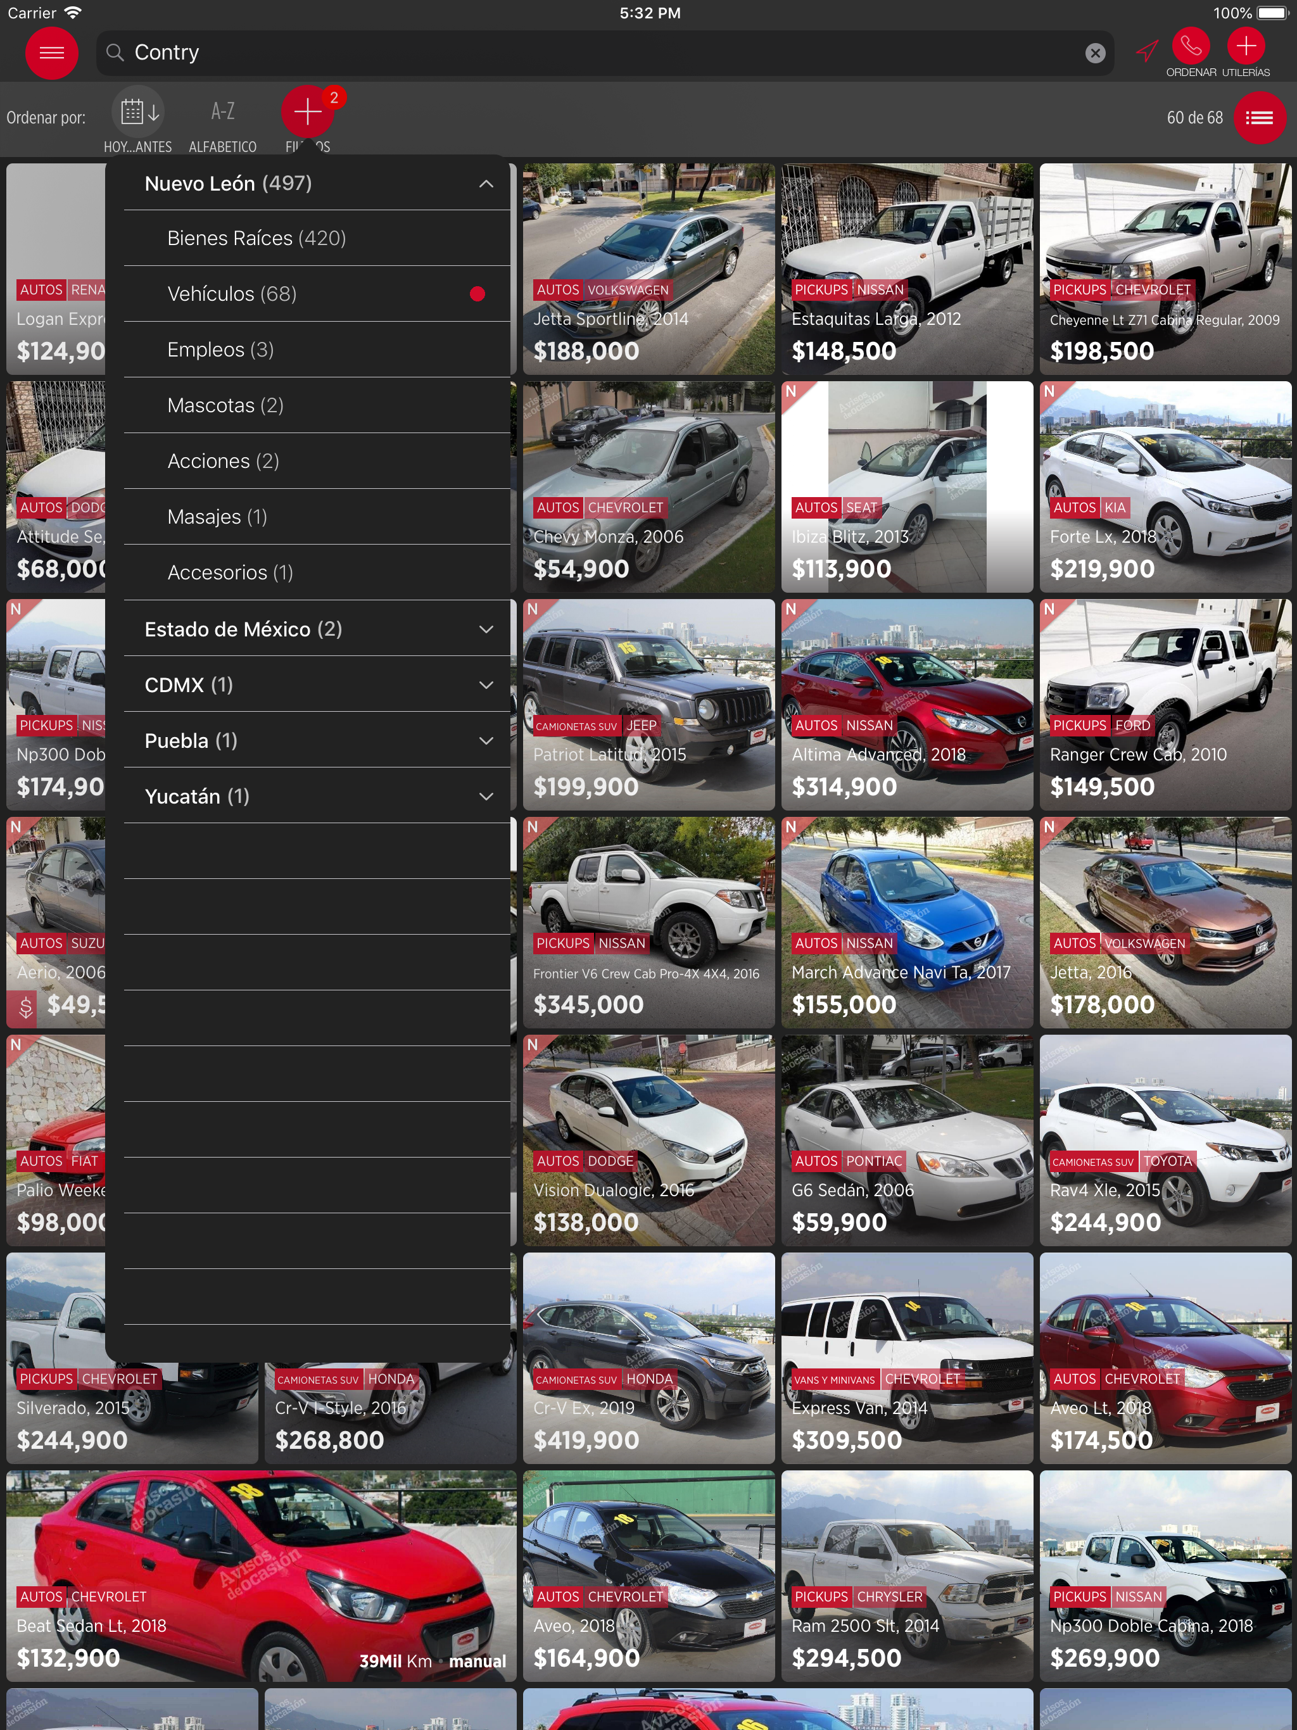
Task: Open the Aveo Lt 2018 listing
Action: pyautogui.click(x=1165, y=1358)
